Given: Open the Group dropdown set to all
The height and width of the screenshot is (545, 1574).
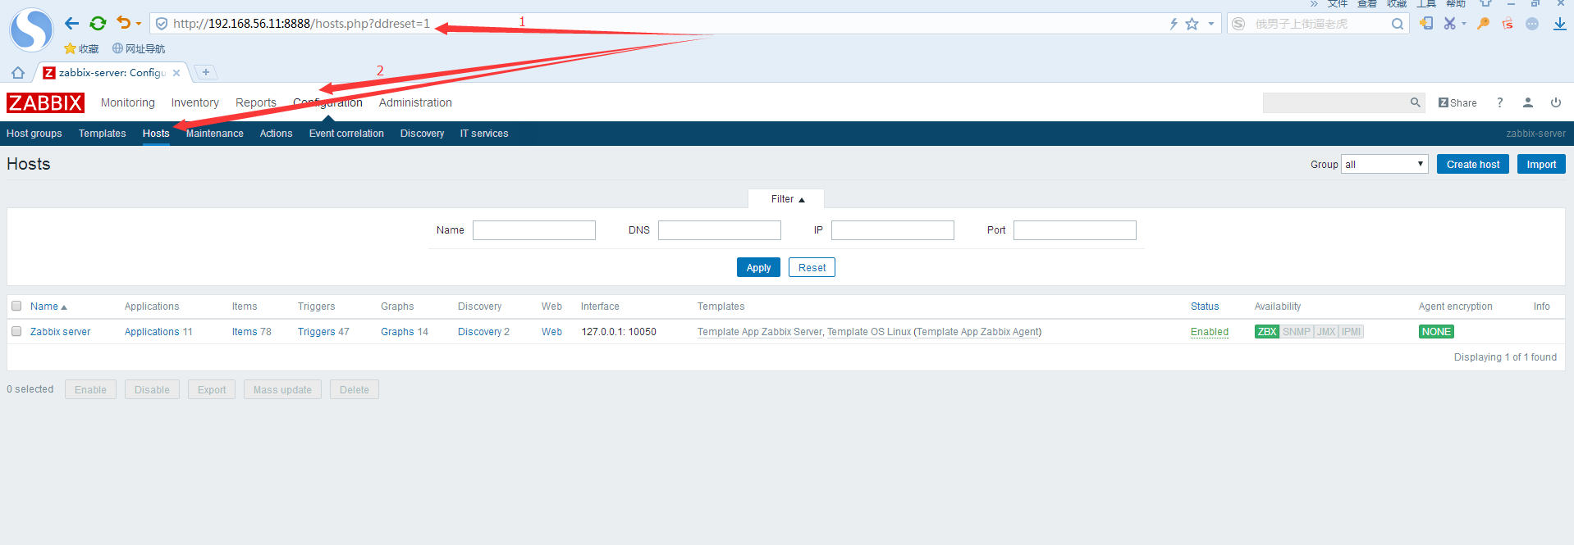Looking at the screenshot, I should point(1384,164).
